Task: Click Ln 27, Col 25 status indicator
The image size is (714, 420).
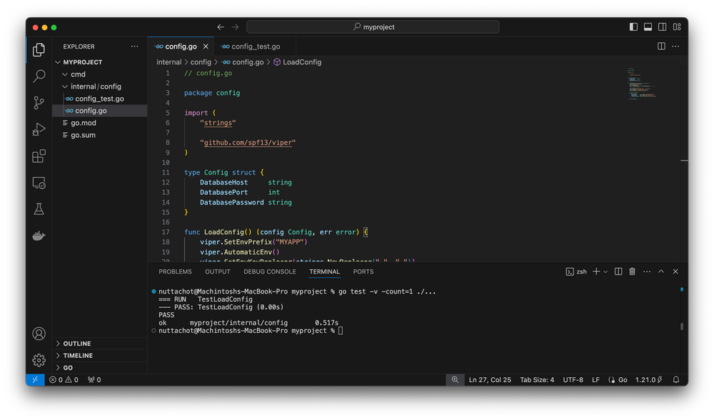Action: click(491, 379)
